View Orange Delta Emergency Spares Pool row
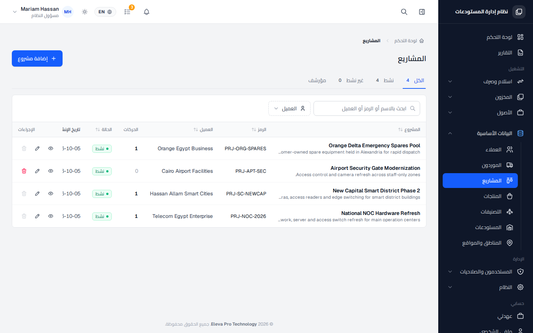 point(51,148)
